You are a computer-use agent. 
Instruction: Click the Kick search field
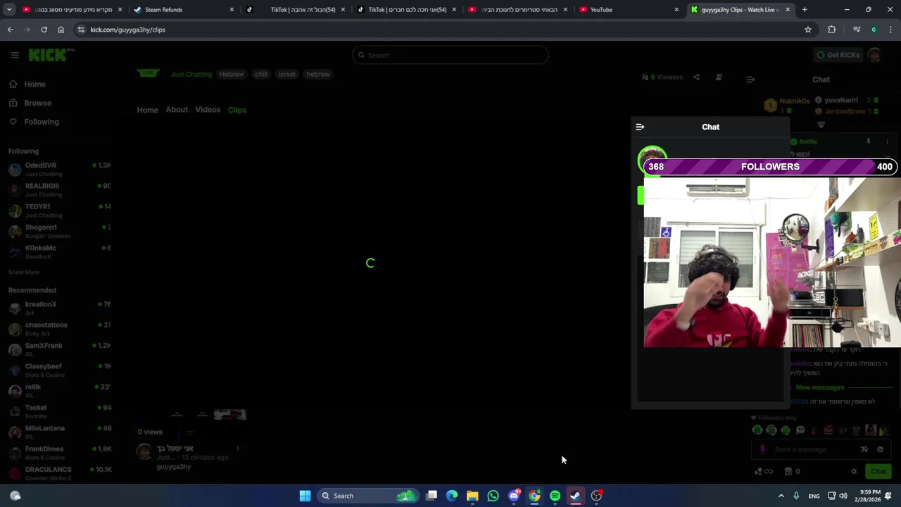[x=450, y=55]
